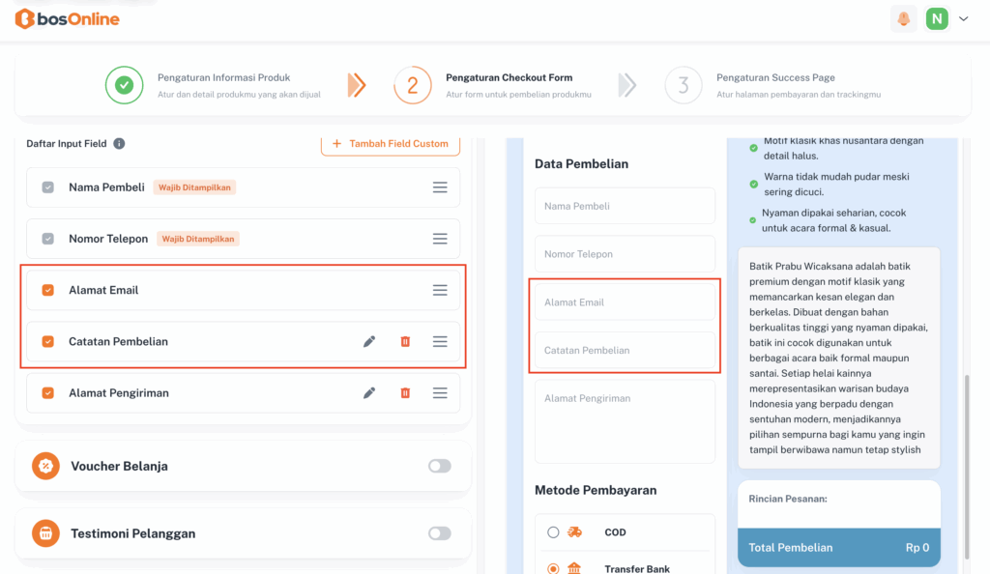Select the COD payment radio button
The height and width of the screenshot is (574, 990).
[553, 532]
